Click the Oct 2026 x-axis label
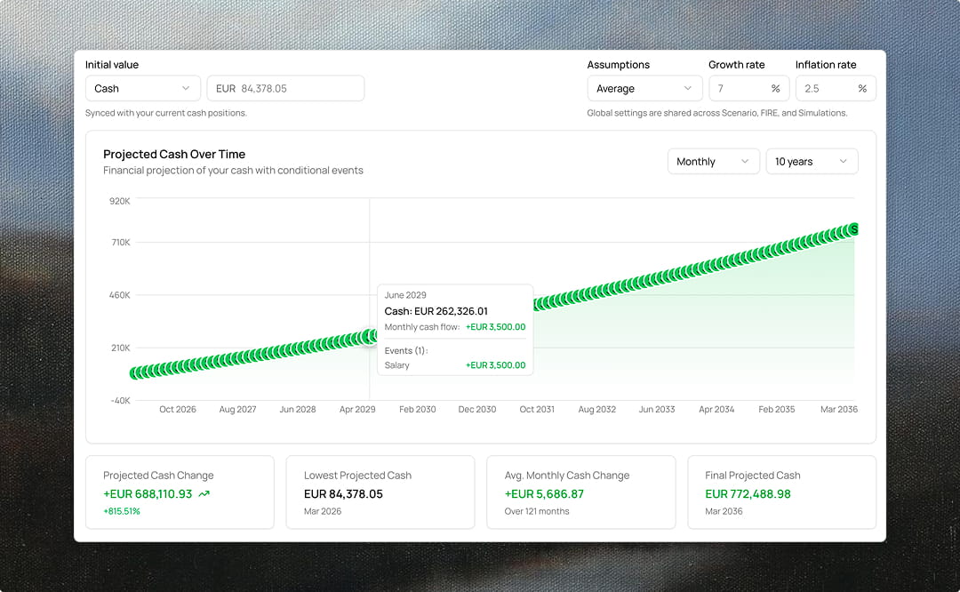960x592 pixels. click(178, 410)
